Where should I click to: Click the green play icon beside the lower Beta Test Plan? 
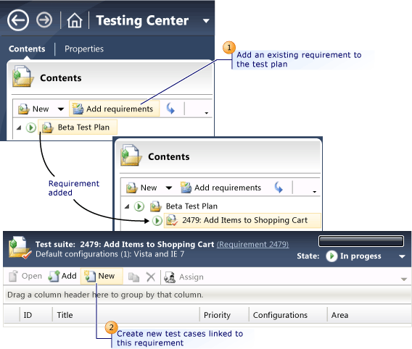click(x=139, y=206)
